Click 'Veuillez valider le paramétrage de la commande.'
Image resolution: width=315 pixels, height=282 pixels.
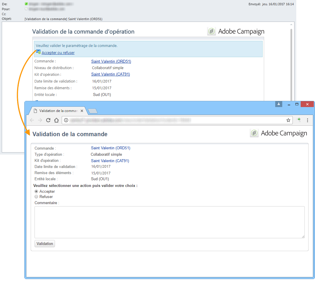tap(77, 46)
